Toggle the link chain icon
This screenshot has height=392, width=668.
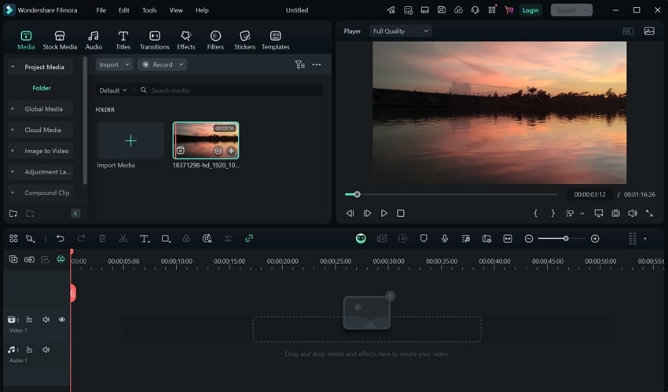tap(249, 239)
